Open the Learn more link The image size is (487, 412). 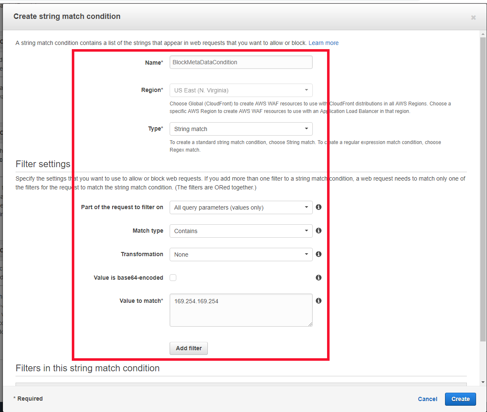point(323,43)
